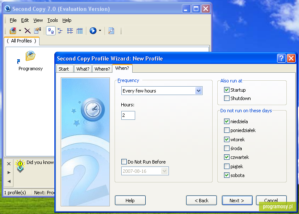The height and width of the screenshot is (214, 299).
Task: Uncheck the czwartek checkbox
Action: click(x=227, y=157)
